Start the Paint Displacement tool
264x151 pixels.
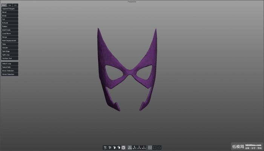tap(9, 41)
